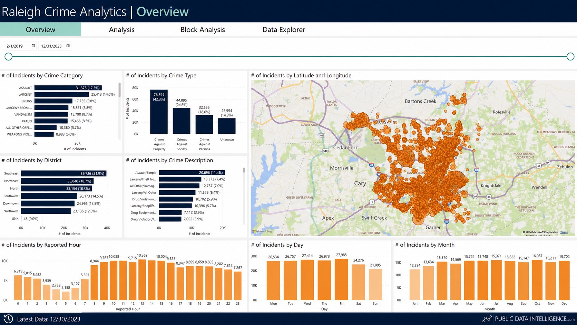Select the hour 13 bar showing 10,362
The width and height of the screenshot is (577, 325).
[142, 279]
